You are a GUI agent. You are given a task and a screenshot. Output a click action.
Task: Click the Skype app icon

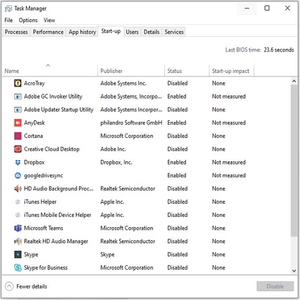pos(18,255)
